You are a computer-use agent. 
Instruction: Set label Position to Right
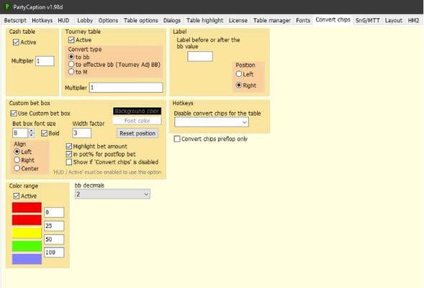click(x=238, y=85)
